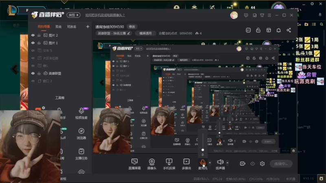The height and width of the screenshot is (183, 326).
Task: Show the 大区车位数 layer via eye icon
Action: (x=33, y=58)
